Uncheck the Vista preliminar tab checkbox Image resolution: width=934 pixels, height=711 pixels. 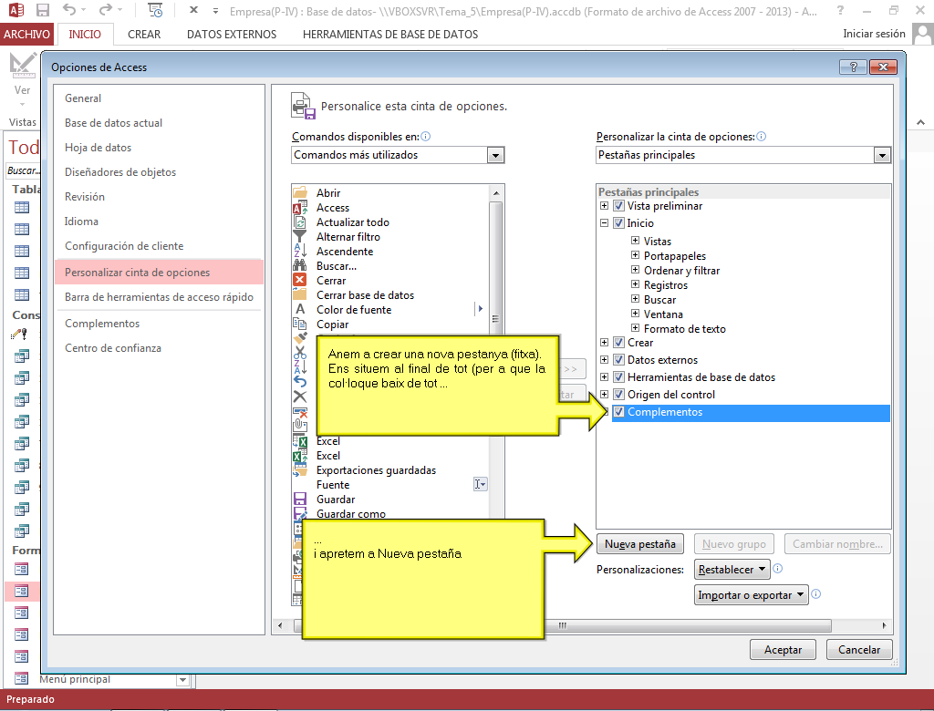(619, 206)
